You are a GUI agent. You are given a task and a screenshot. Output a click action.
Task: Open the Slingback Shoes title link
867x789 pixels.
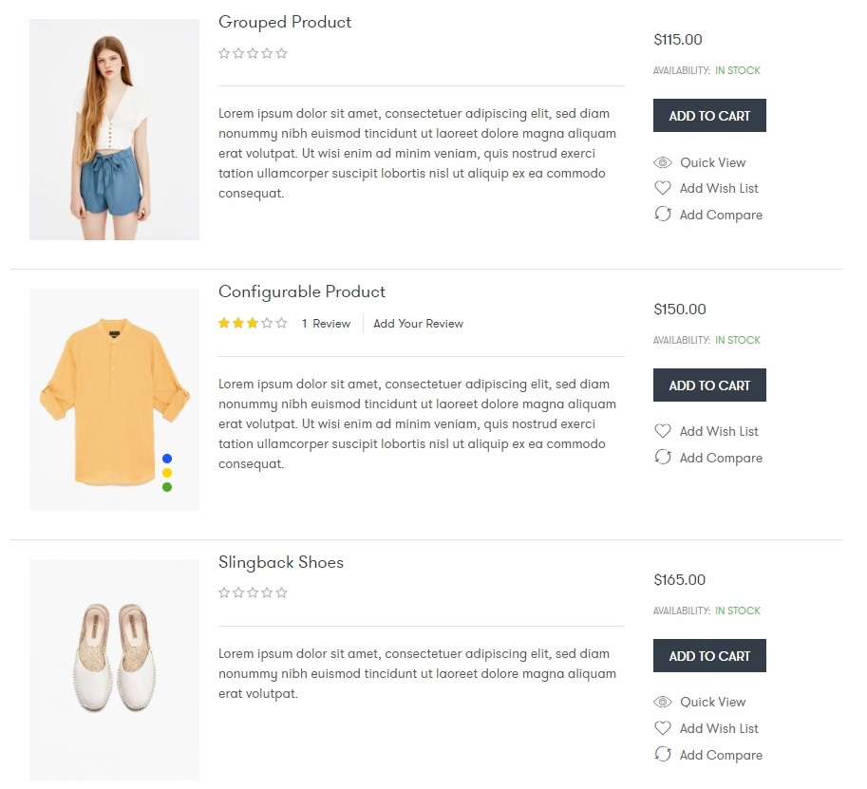(x=281, y=562)
